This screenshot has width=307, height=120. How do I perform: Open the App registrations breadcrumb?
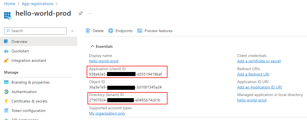coord(38,4)
